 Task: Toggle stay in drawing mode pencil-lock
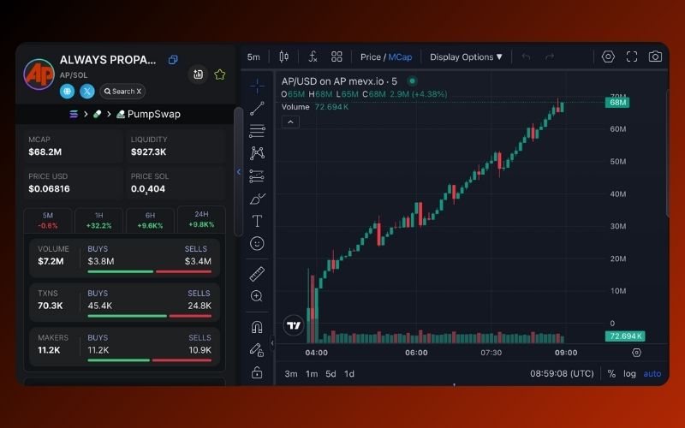pyautogui.click(x=257, y=349)
